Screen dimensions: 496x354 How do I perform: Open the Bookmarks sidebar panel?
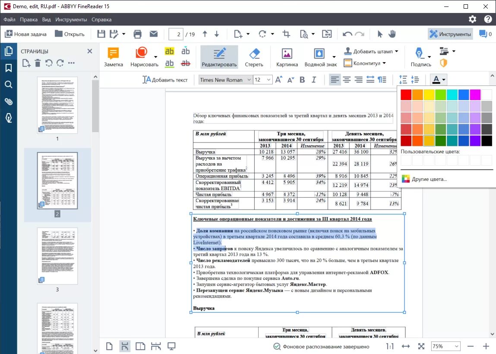9,68
